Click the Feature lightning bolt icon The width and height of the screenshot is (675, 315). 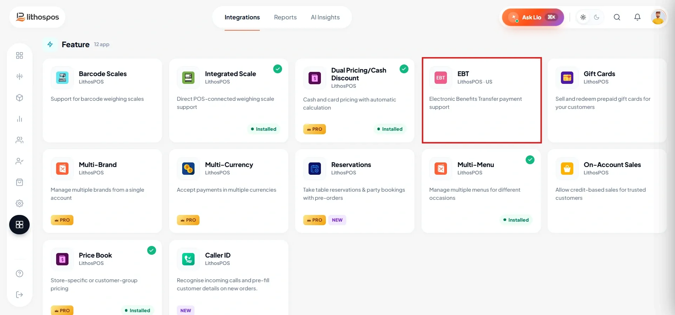pos(50,44)
